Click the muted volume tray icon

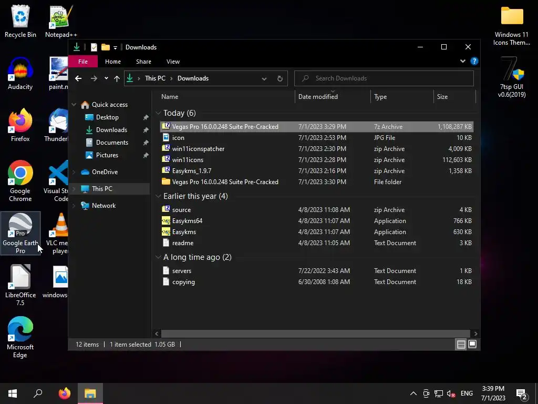[451, 393]
